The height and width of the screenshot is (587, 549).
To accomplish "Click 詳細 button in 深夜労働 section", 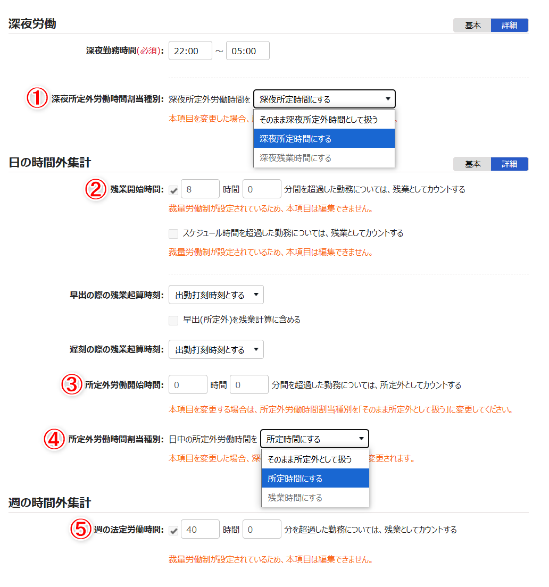I will [509, 24].
